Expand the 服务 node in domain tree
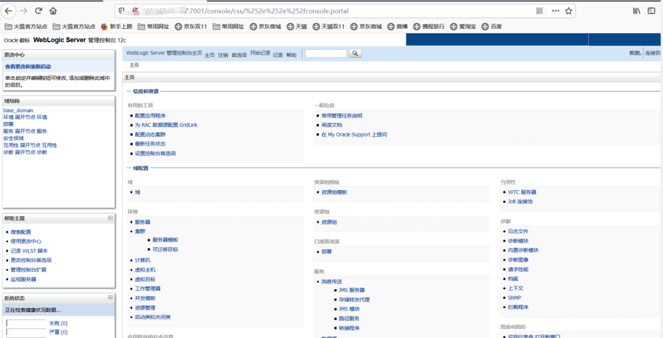The height and width of the screenshot is (338, 663). (x=25, y=131)
